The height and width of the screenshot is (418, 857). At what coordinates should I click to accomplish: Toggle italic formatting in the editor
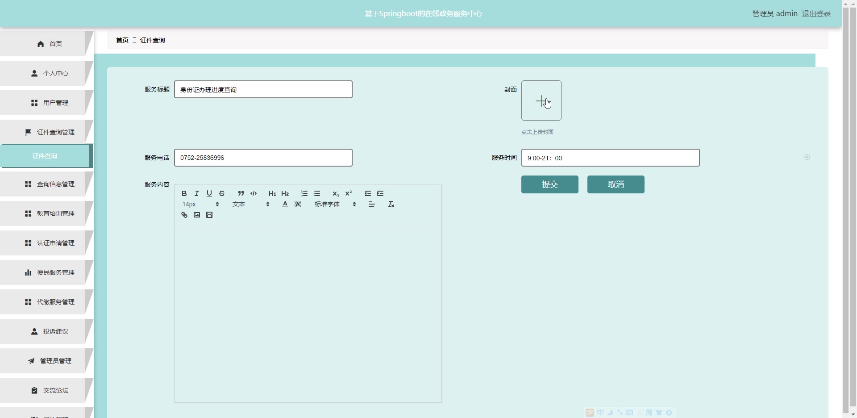coord(196,193)
